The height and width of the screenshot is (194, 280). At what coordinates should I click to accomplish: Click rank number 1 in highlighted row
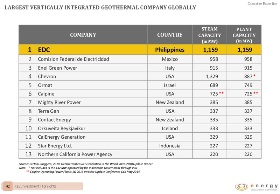tap(27, 49)
